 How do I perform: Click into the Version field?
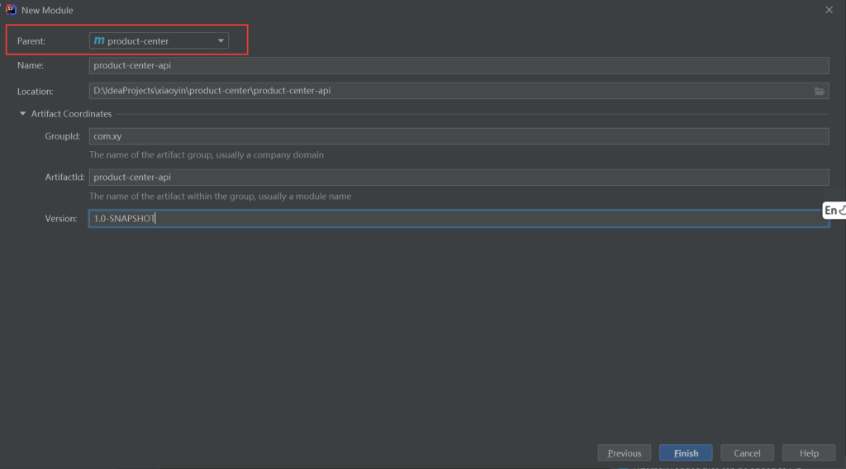[459, 218]
